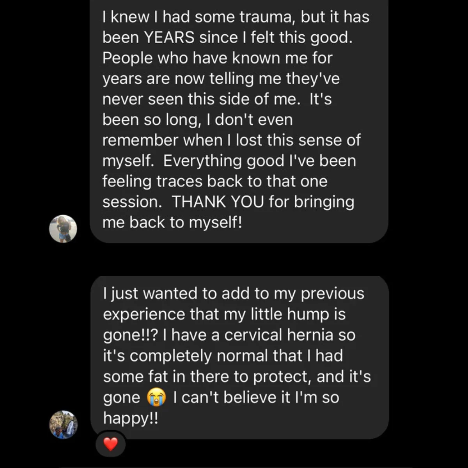Click the words "THANK YOU" in the first message
This screenshot has width=468, height=468.
click(218, 202)
